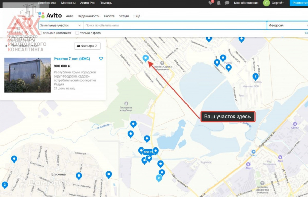Open the Услуги section
The height and width of the screenshot is (197, 308).
click(x=124, y=16)
